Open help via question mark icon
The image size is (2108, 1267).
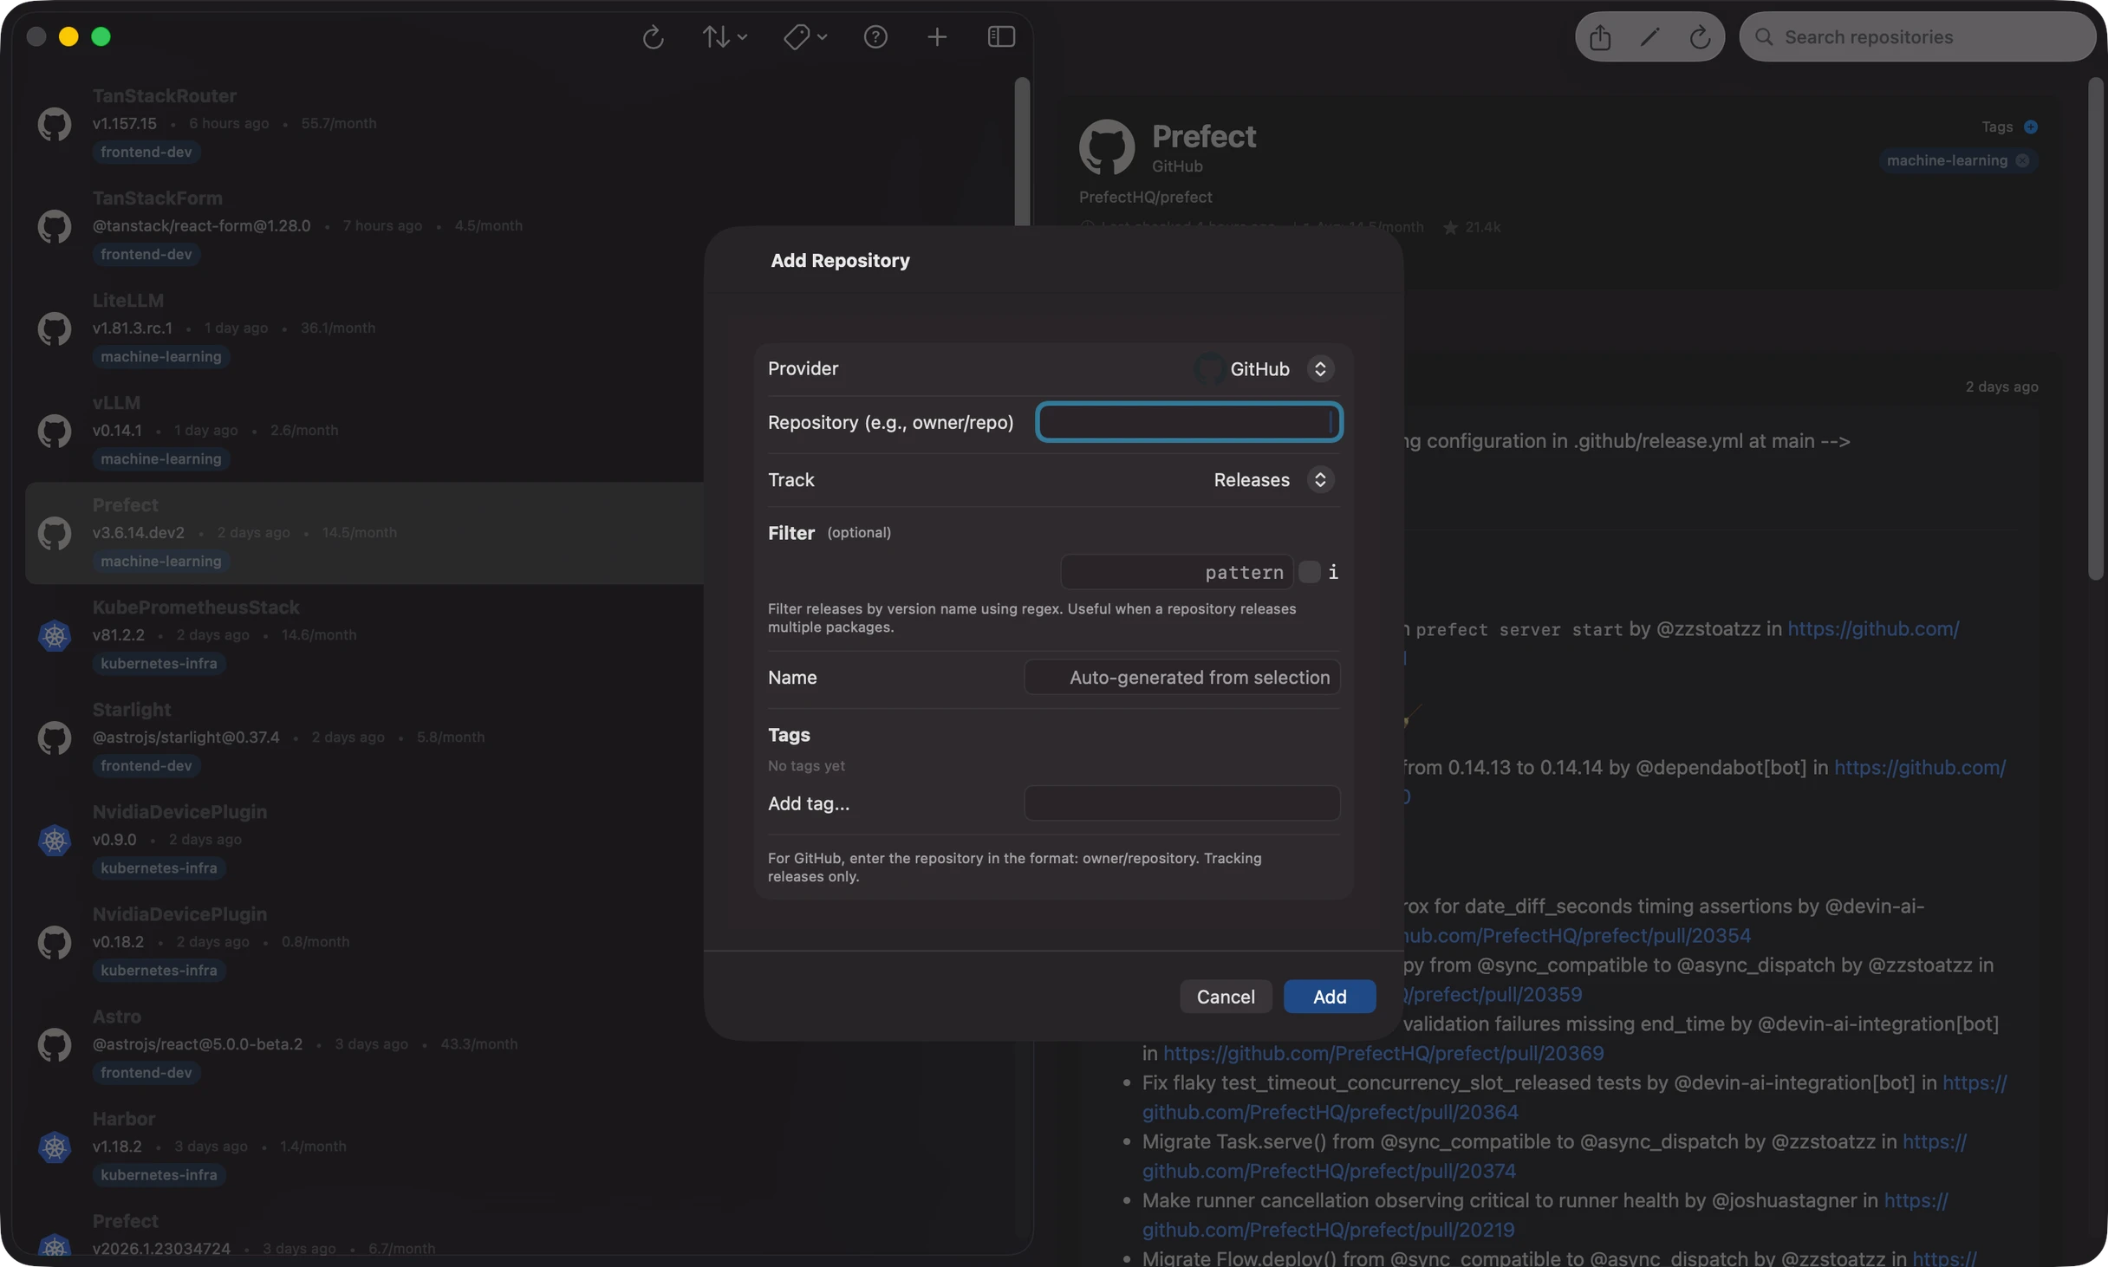click(875, 36)
